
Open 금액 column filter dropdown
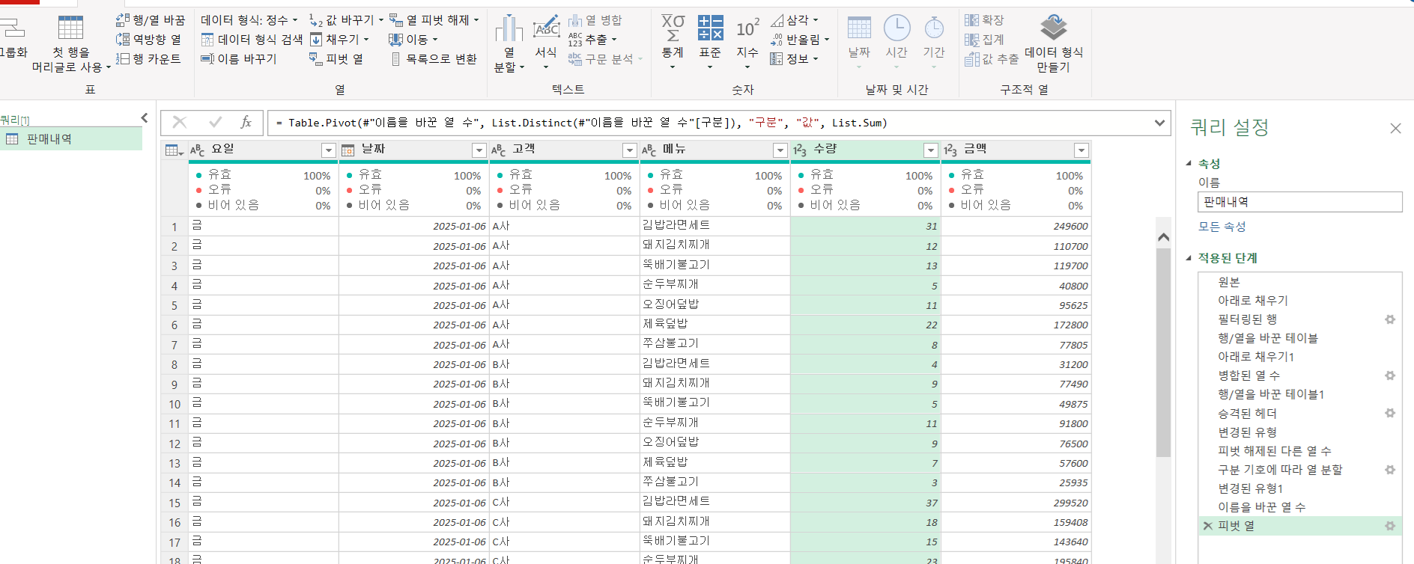[x=1081, y=150]
